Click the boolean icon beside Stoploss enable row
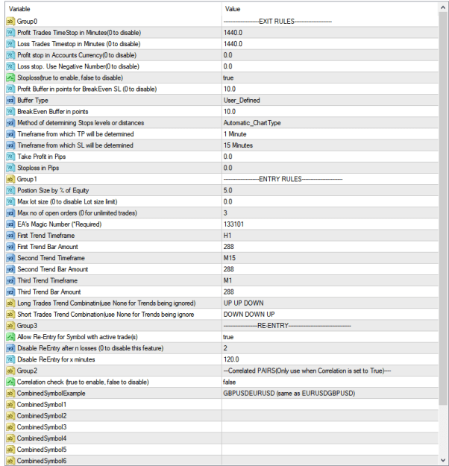 (10, 78)
